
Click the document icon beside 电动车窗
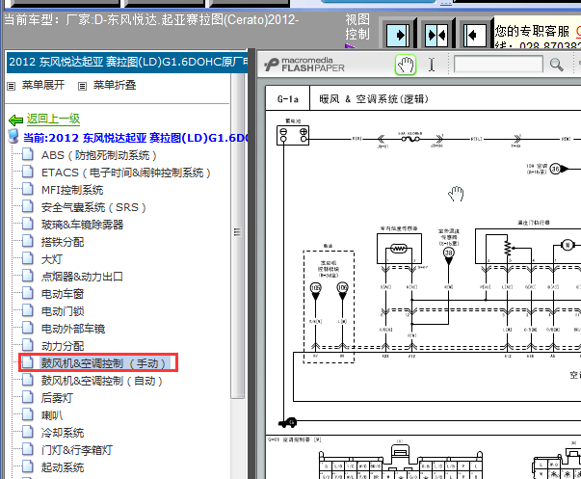tap(27, 293)
